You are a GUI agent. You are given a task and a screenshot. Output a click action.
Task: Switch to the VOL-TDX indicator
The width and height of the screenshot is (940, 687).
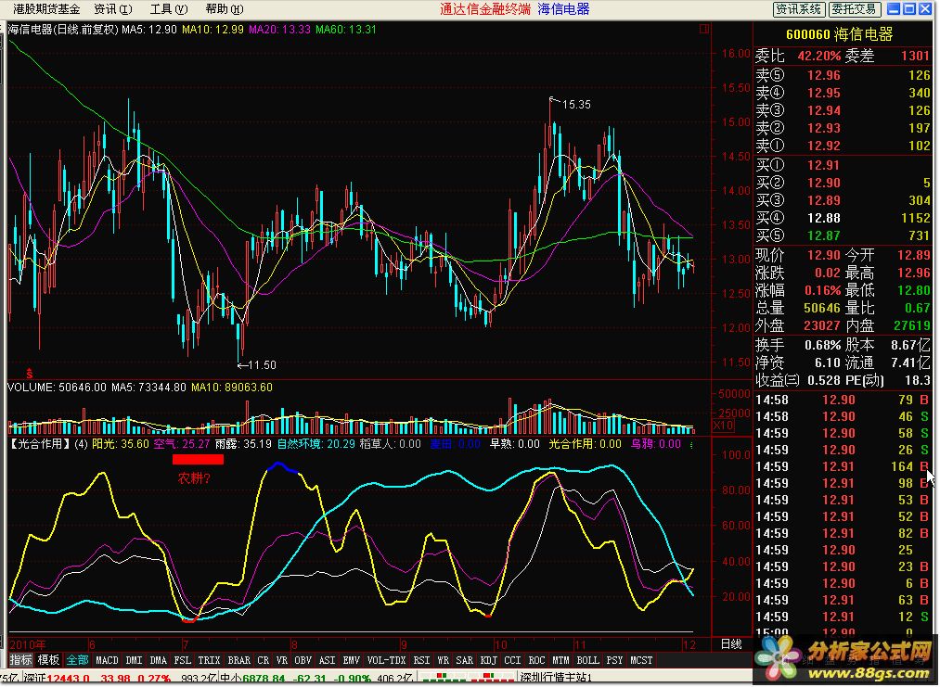point(387,660)
